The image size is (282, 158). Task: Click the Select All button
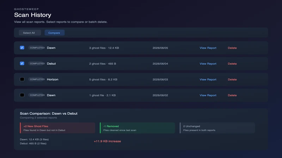30,33
